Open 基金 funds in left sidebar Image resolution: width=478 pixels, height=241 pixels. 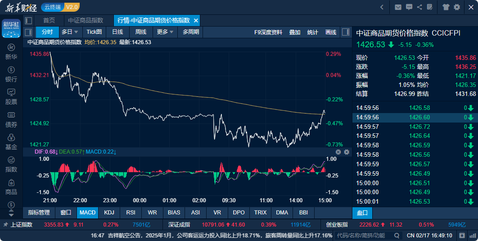[x=11, y=141]
